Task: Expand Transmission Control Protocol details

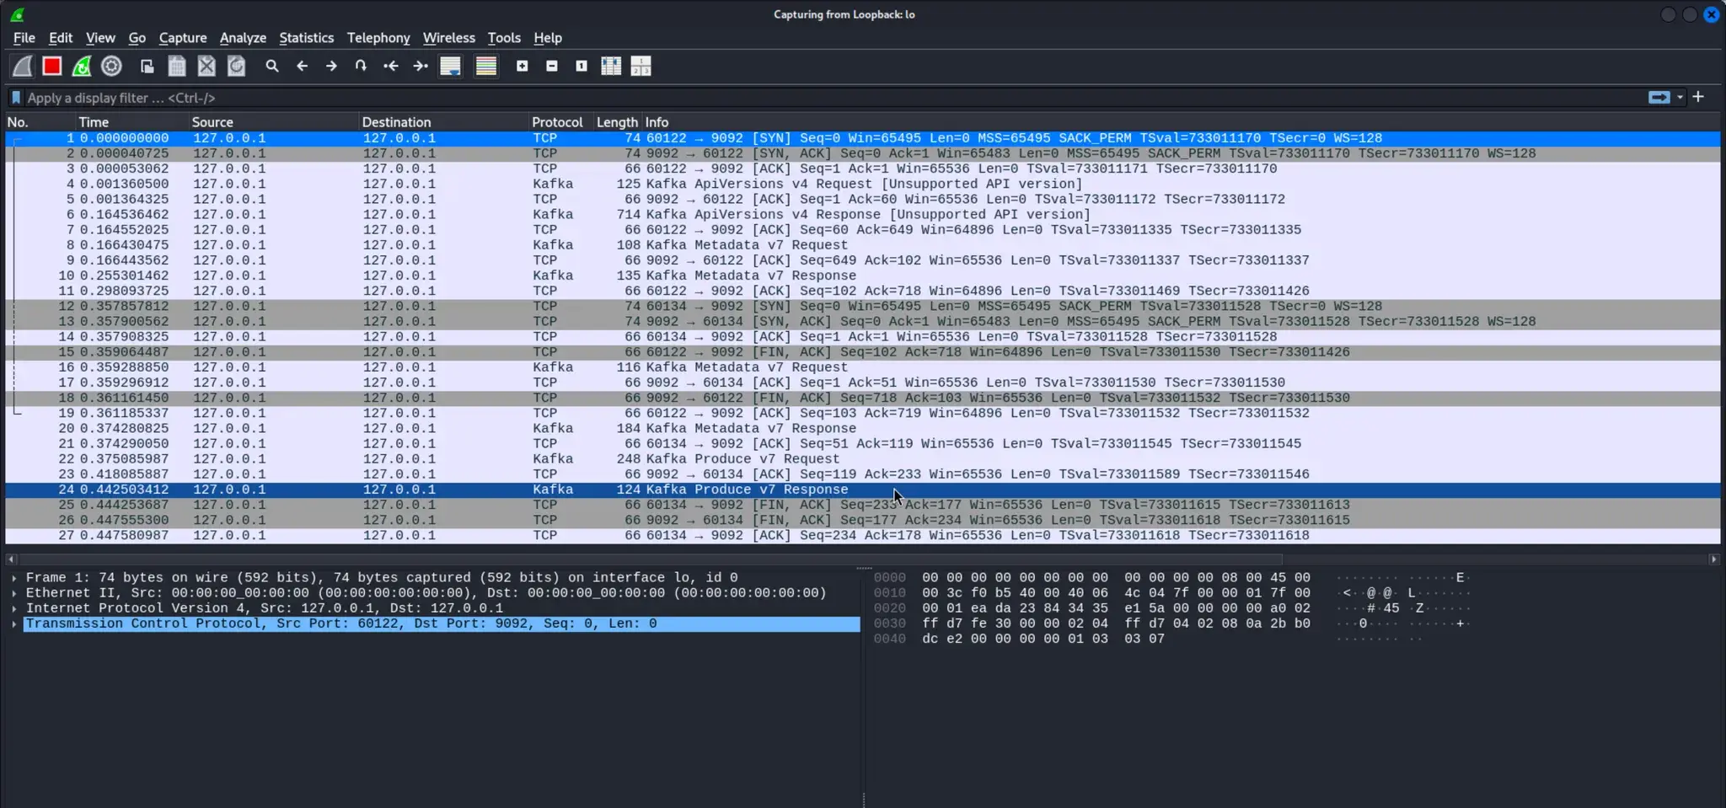Action: pos(14,624)
